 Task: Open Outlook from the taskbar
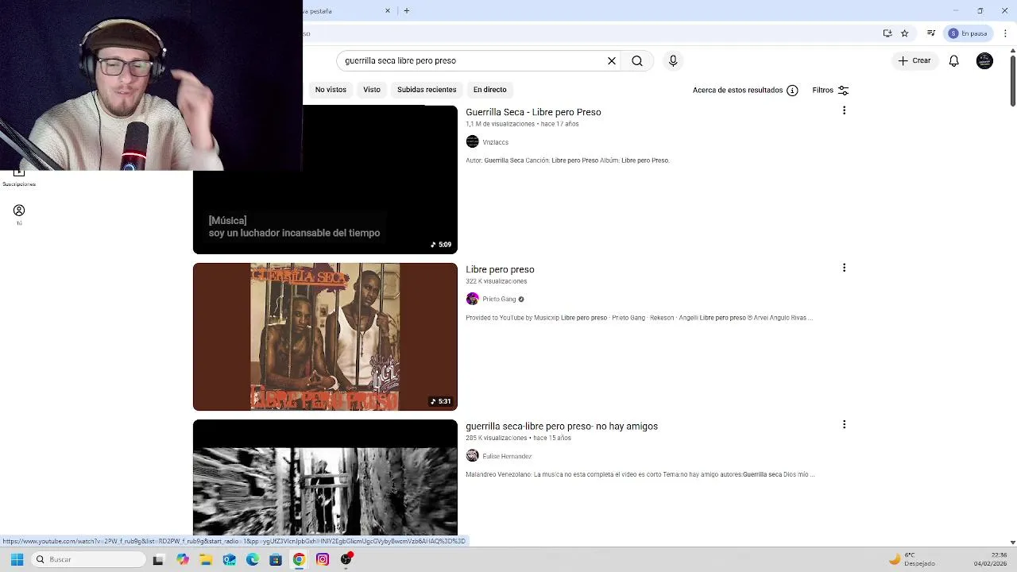click(x=229, y=559)
